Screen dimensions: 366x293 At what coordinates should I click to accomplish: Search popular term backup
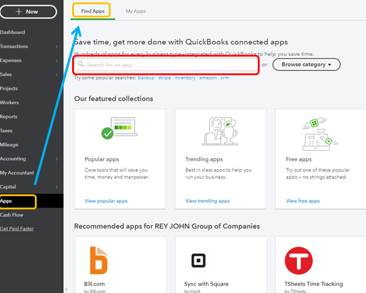pyautogui.click(x=146, y=78)
